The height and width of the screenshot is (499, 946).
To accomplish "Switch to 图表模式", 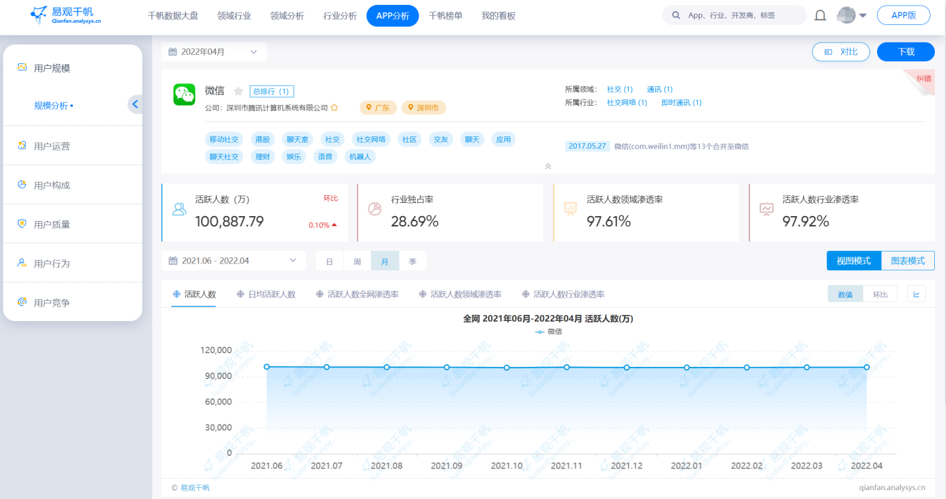I will (x=908, y=261).
